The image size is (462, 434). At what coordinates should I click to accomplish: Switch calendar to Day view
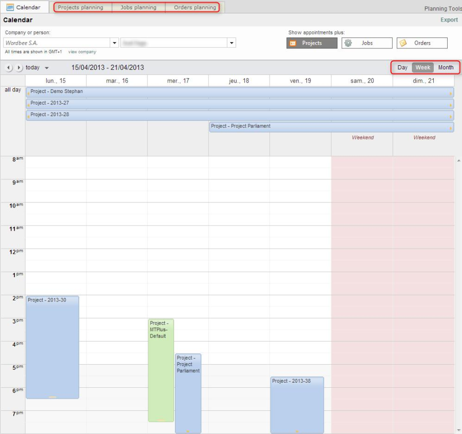click(x=402, y=67)
